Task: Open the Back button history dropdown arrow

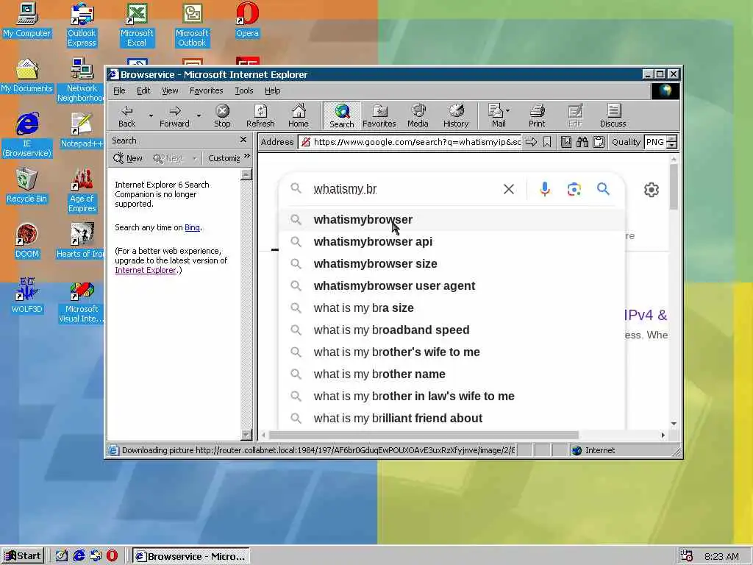Action: coord(151,116)
